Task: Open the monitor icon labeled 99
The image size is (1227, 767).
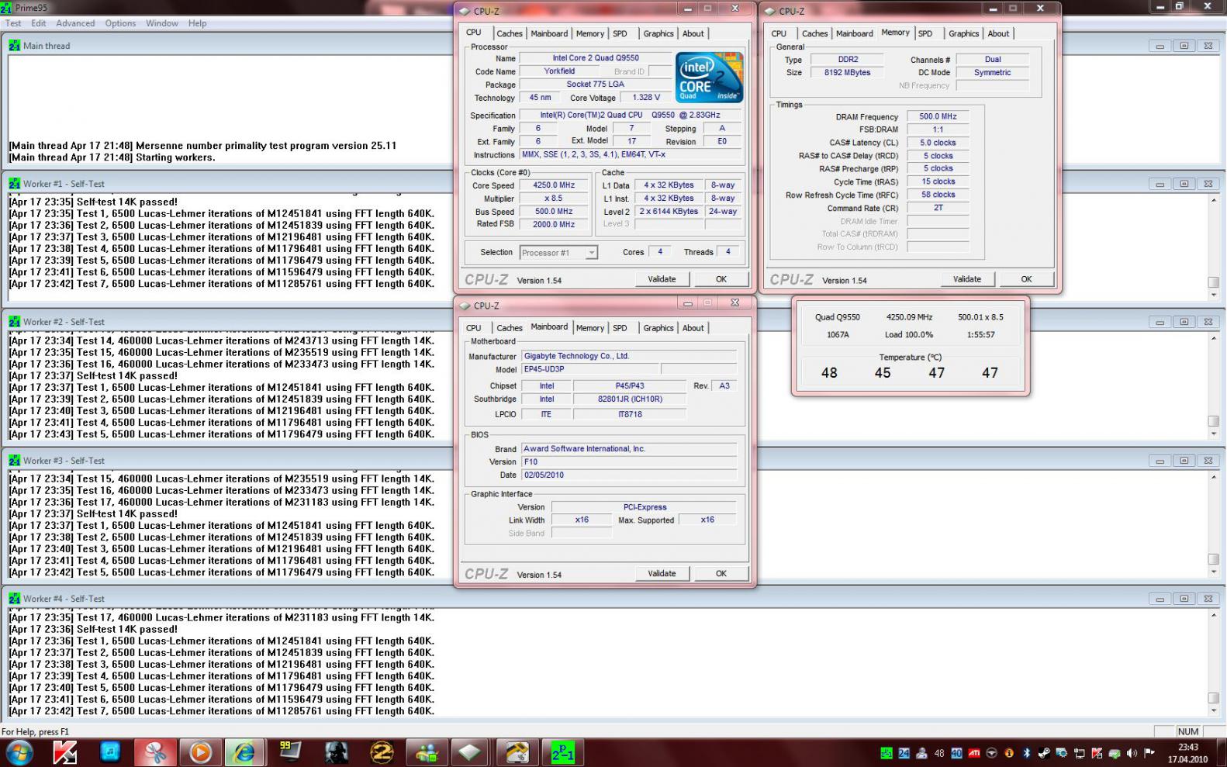Action: (290, 752)
